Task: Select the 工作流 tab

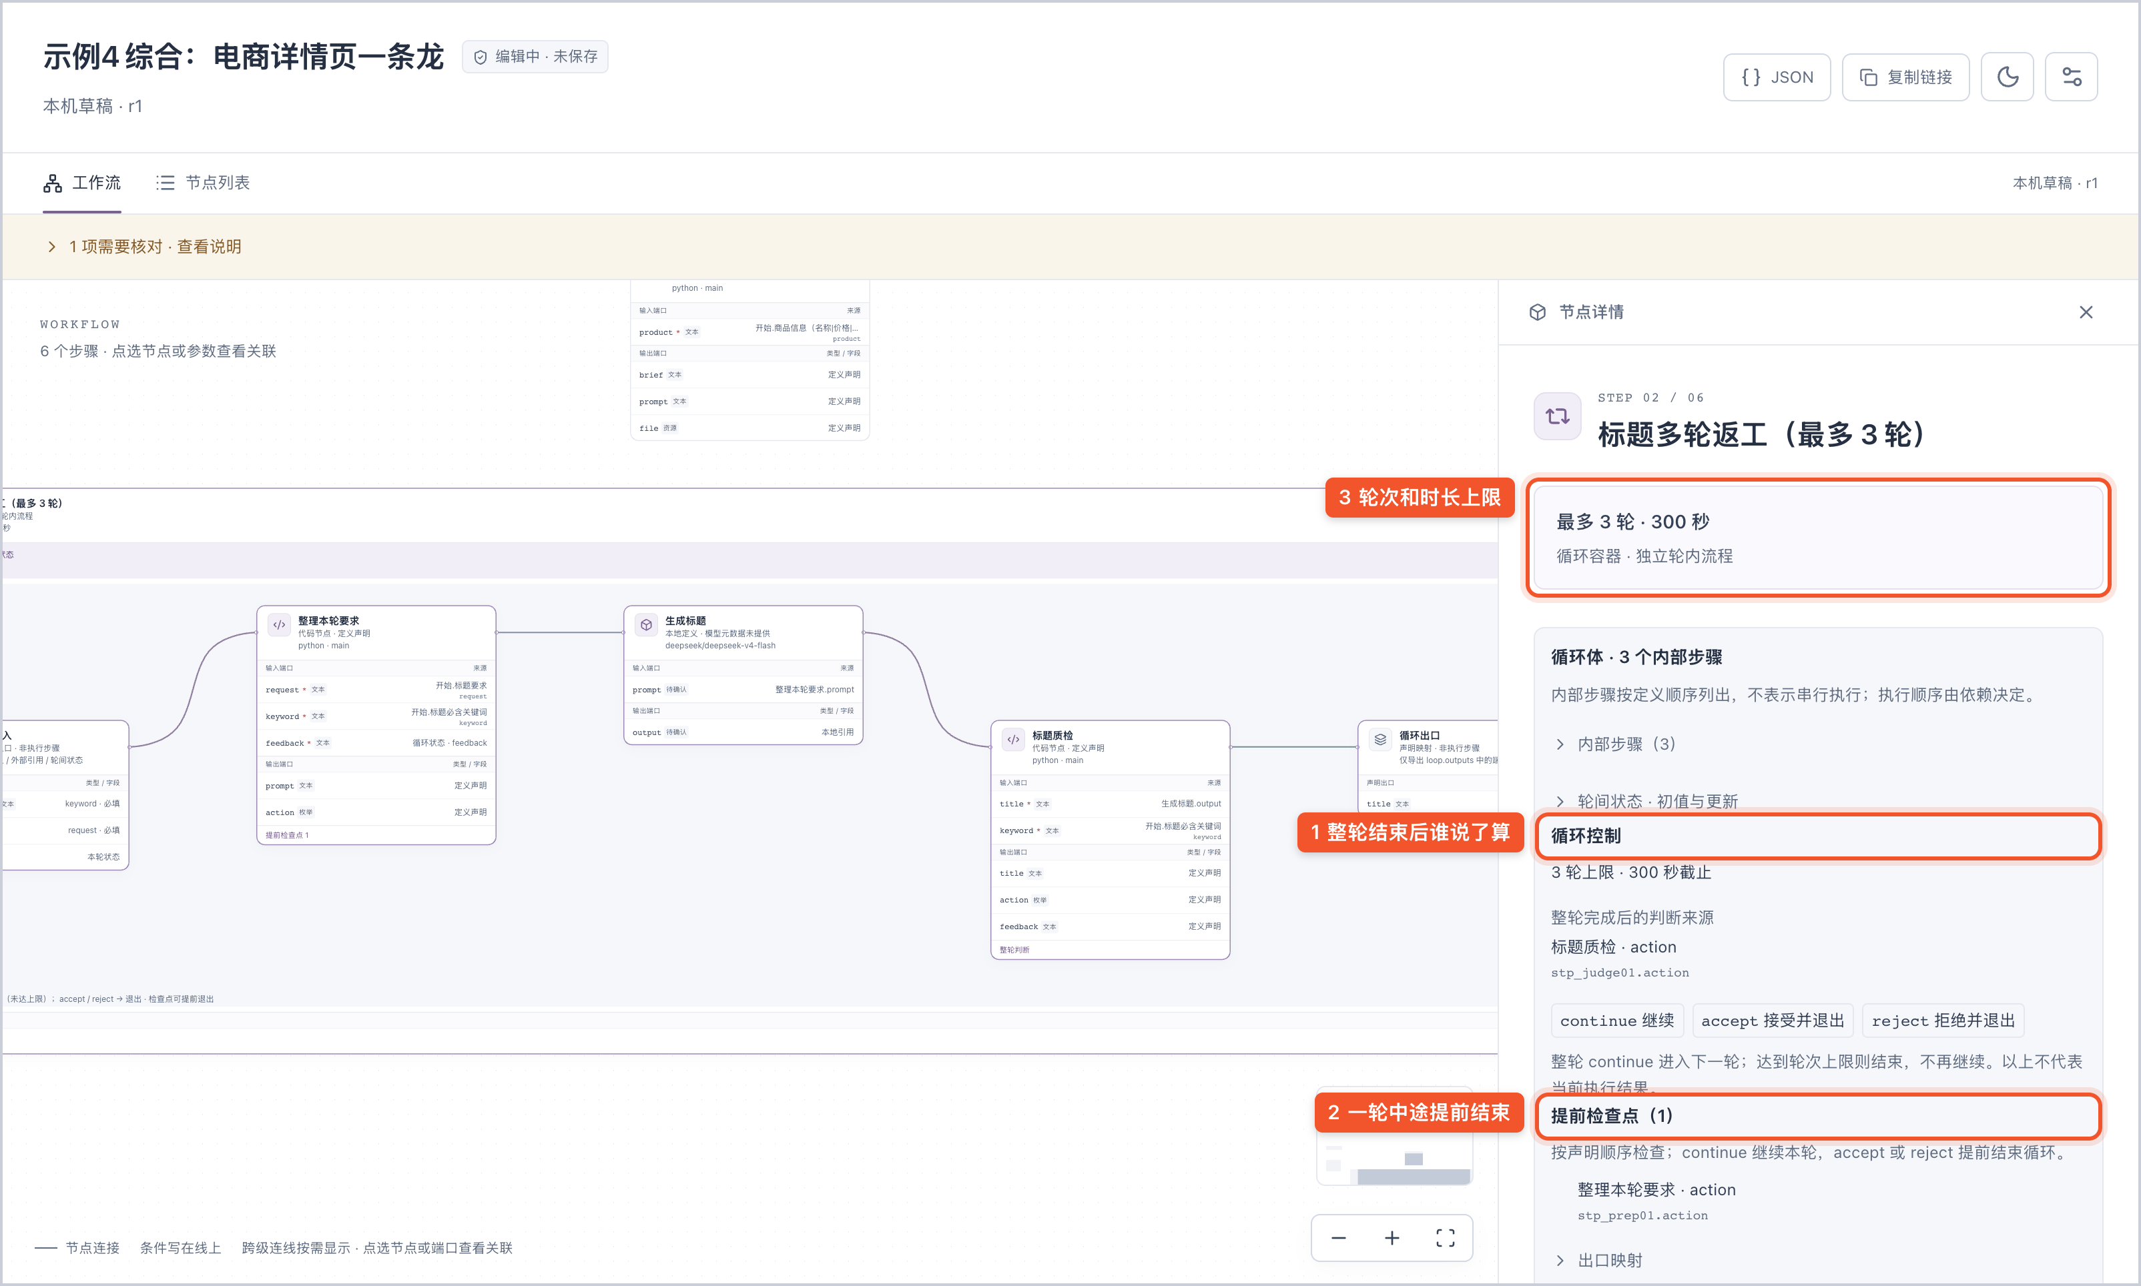Action: coord(82,183)
